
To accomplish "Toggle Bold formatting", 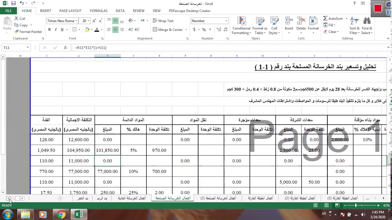I will pyautogui.click(x=49, y=30).
